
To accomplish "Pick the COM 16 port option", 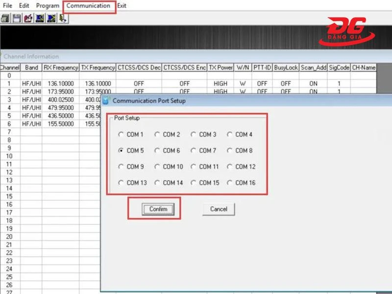I will (230, 183).
